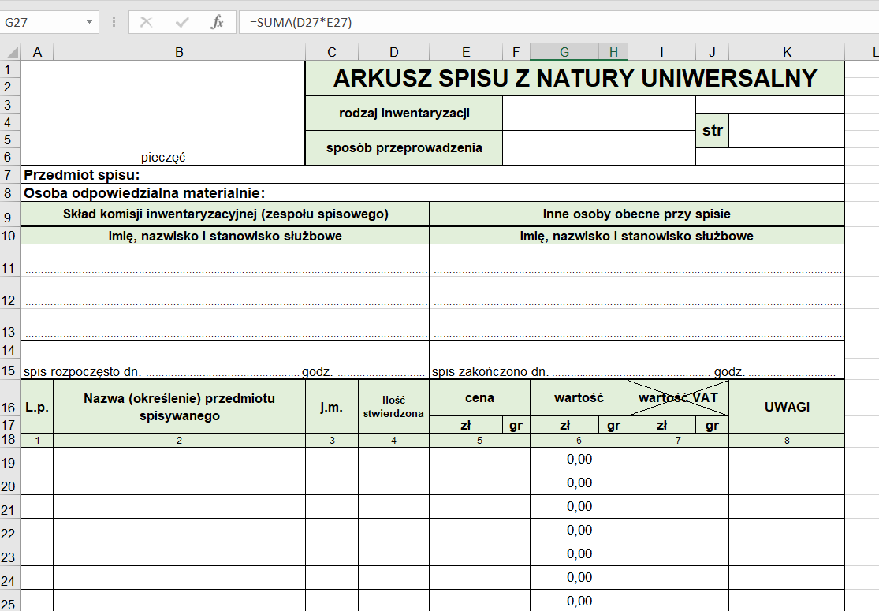Screen dimensions: 879x611
Task: Click 'spis rozpoczęto dn.' text
Action: tap(83, 371)
